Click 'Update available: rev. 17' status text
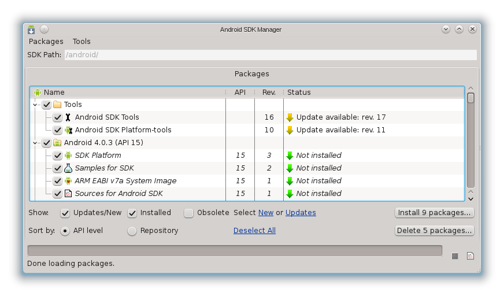The width and height of the screenshot is (504, 296). coord(341,117)
